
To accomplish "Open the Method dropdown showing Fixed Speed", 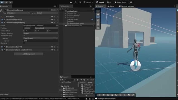I will 41,38.
